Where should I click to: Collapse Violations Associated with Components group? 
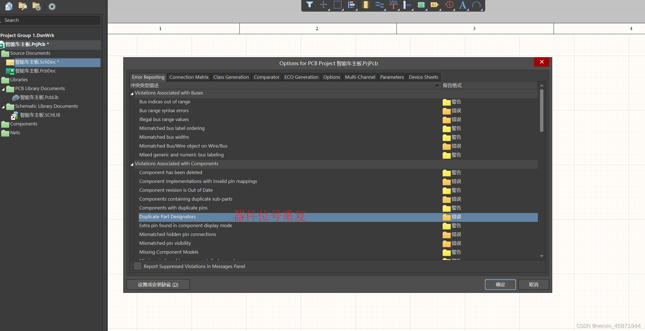point(132,164)
